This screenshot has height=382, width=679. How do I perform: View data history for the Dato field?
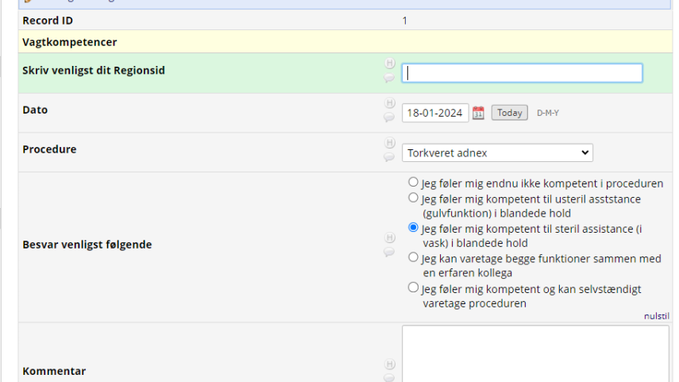[389, 103]
